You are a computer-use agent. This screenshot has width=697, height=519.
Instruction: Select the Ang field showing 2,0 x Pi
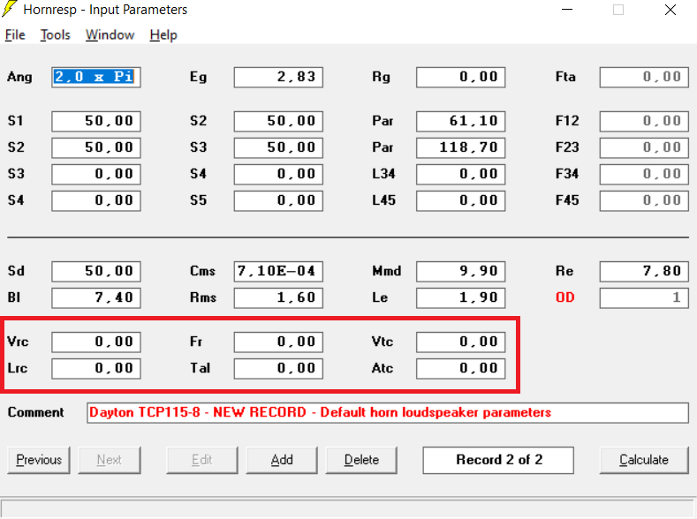(96, 78)
